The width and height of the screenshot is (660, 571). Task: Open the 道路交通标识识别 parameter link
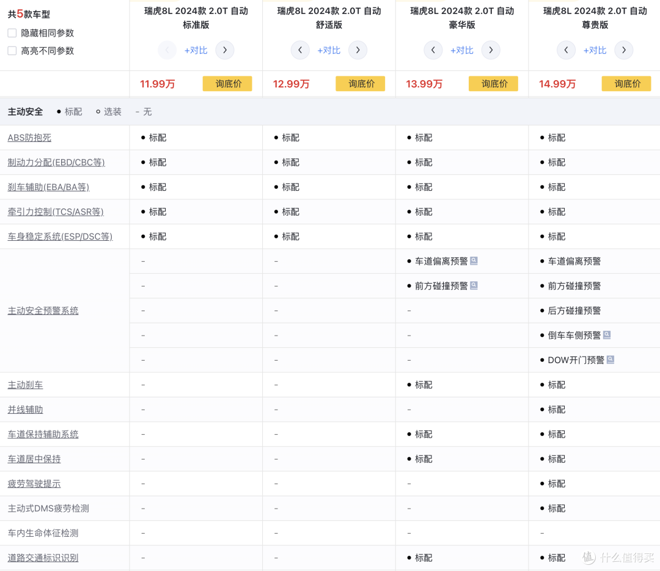tap(43, 558)
